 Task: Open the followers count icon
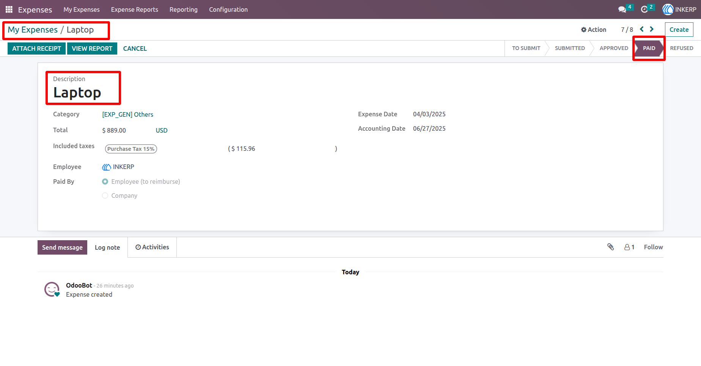[629, 247]
